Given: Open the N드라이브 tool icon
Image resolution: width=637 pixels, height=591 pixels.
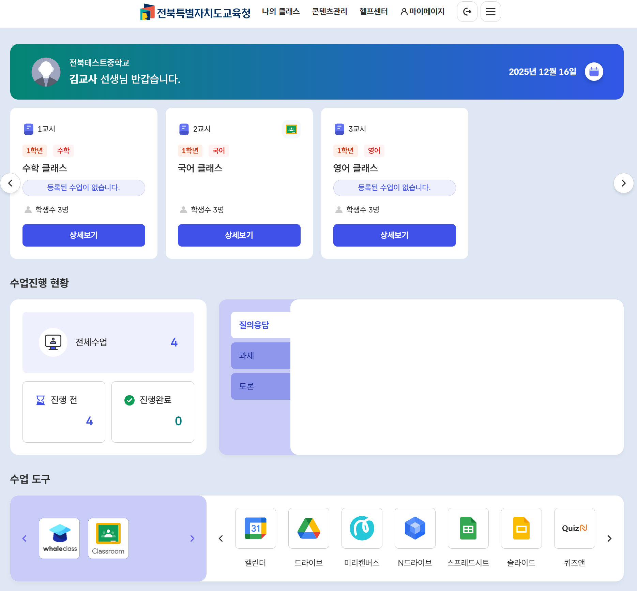Looking at the screenshot, I should click(x=415, y=528).
